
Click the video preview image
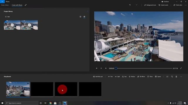(139, 36)
